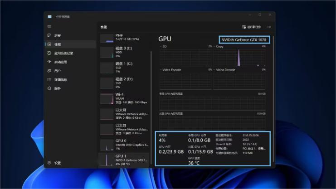The image size is (336, 189).
Task: Click the GPU detail pane scrollbar
Action: point(273,98)
